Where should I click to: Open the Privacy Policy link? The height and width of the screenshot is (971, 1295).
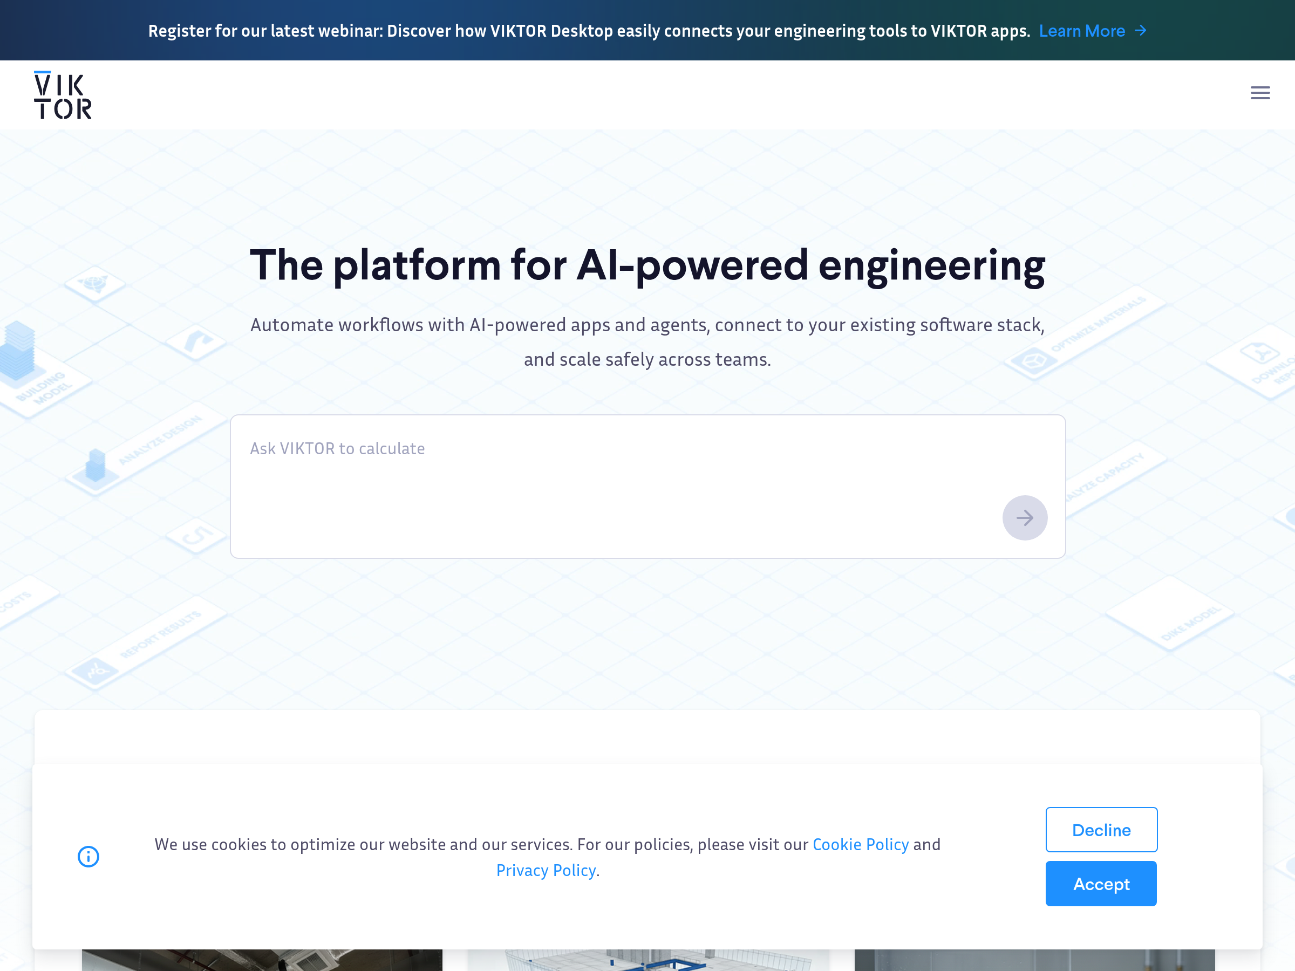pos(546,870)
